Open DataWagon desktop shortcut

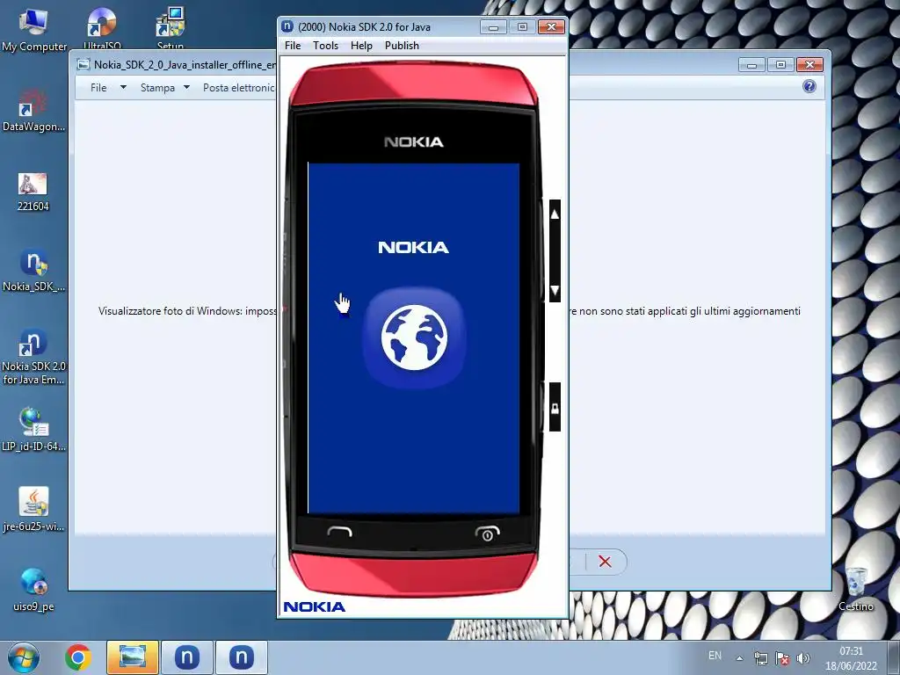[x=33, y=110]
